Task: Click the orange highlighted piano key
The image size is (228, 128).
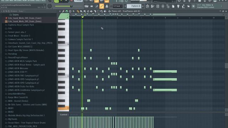Action: (63, 108)
